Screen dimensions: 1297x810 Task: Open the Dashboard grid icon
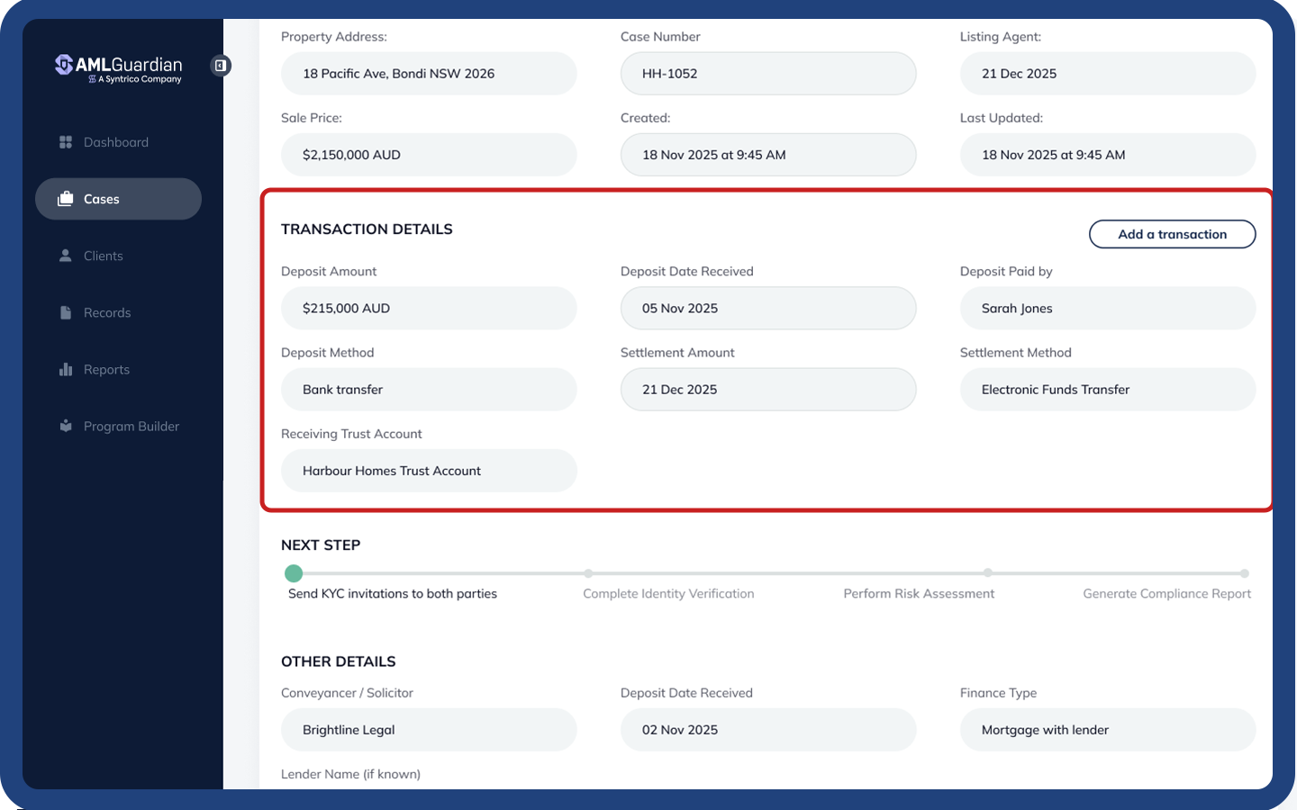(x=65, y=141)
